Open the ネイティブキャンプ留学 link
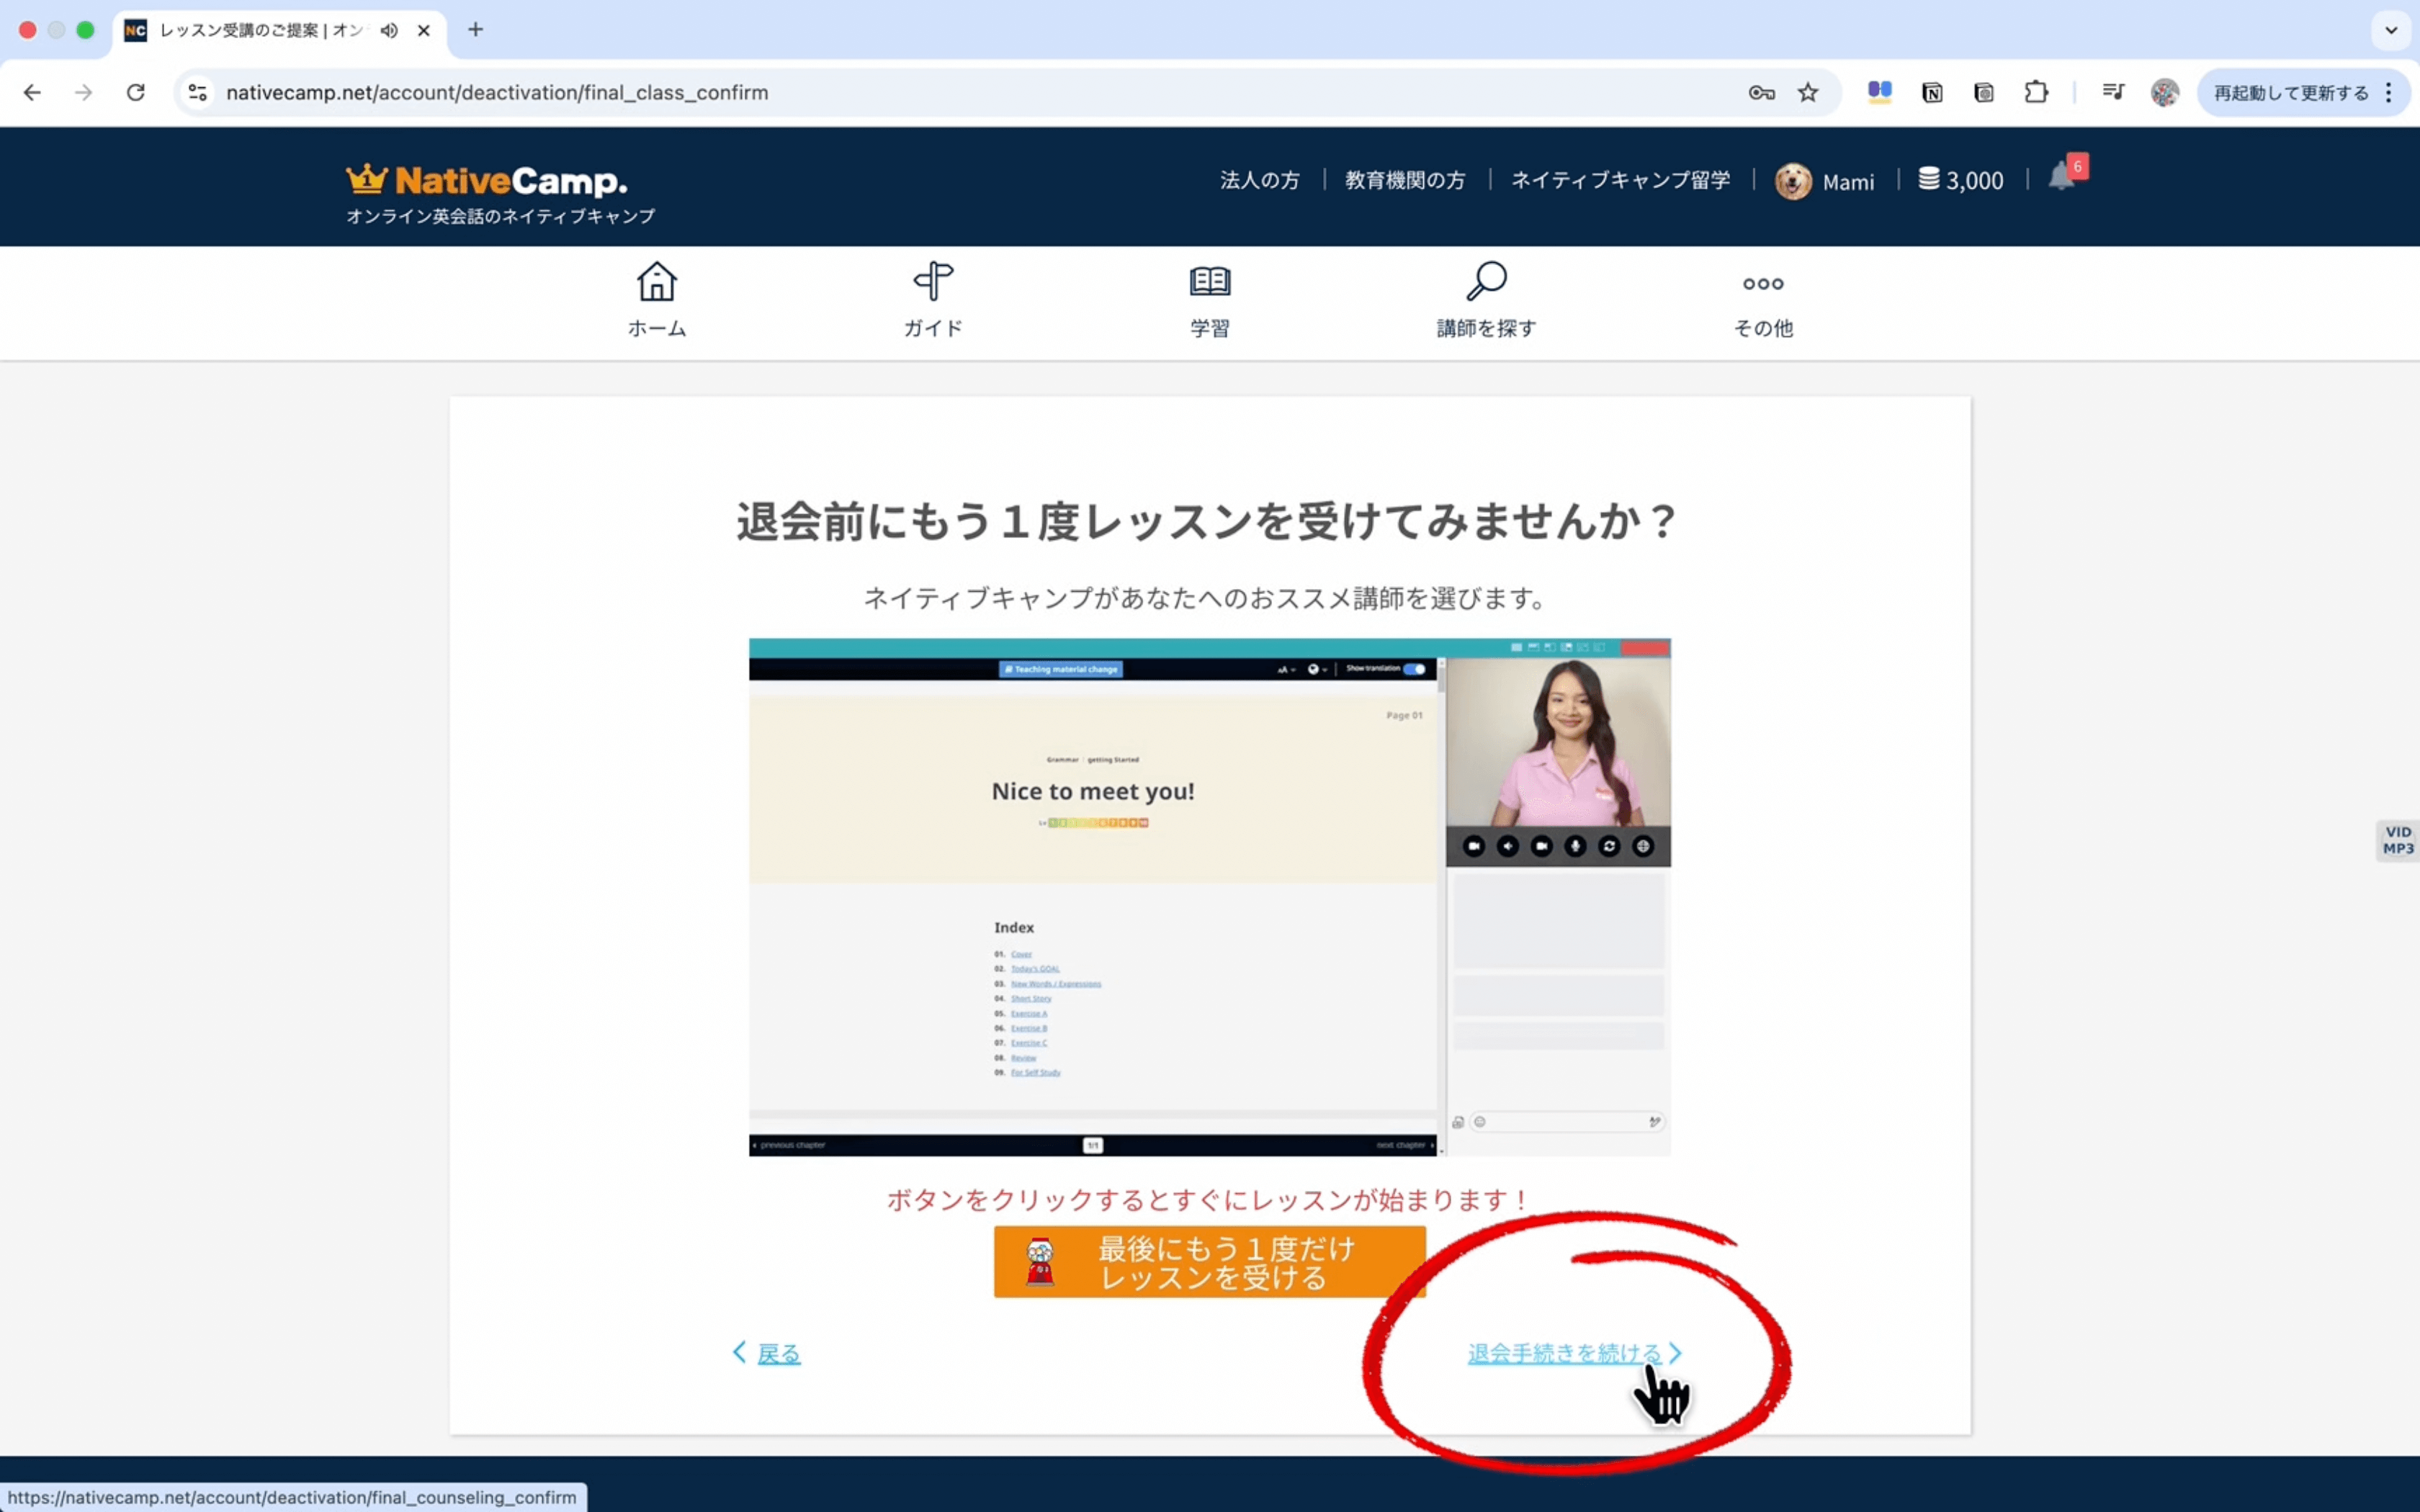 click(x=1620, y=180)
